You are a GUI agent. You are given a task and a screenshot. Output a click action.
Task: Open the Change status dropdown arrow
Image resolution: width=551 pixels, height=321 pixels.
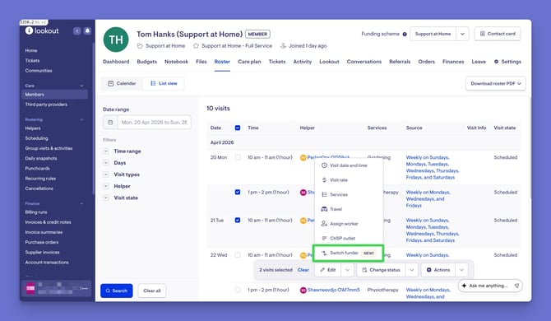[x=411, y=270]
